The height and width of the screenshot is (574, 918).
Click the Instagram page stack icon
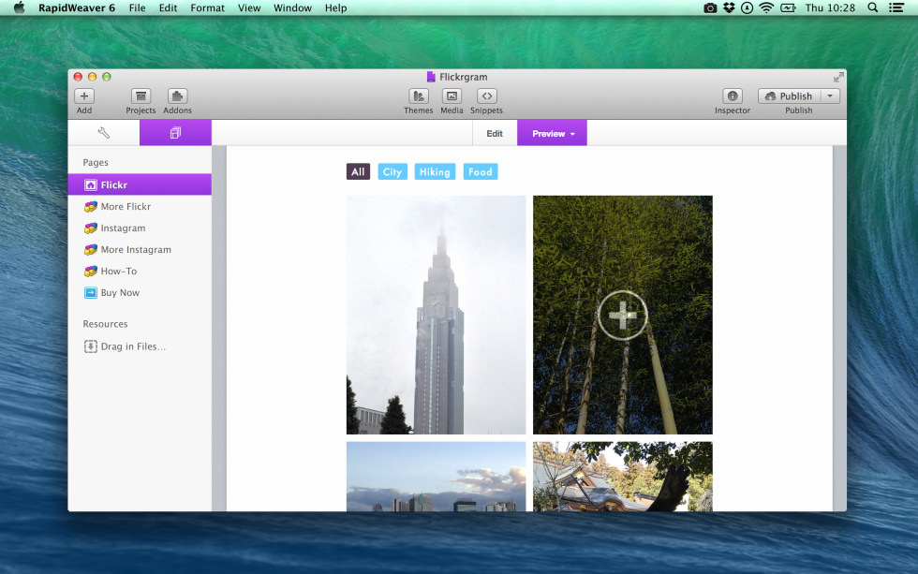point(91,228)
